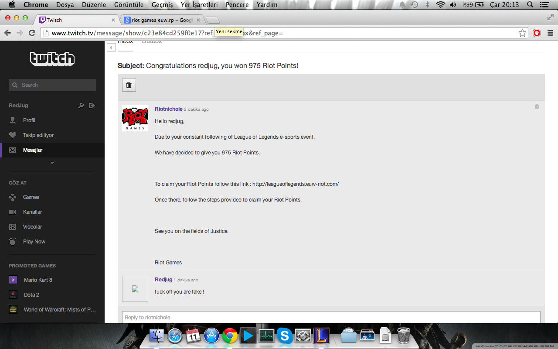Viewport: 558px width, 349px height.
Task: Open settings wrench next to RedJug
Action: 81,106
